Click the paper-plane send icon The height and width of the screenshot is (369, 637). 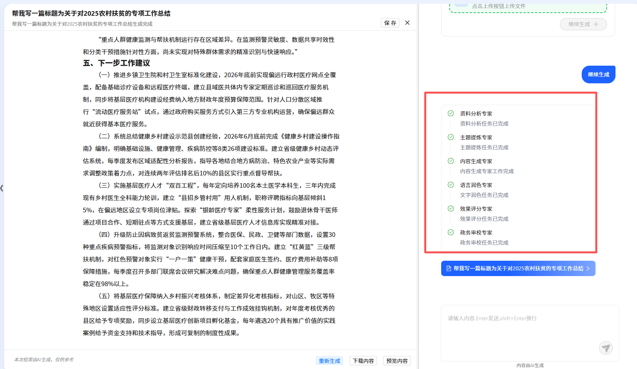pyautogui.click(x=606, y=348)
